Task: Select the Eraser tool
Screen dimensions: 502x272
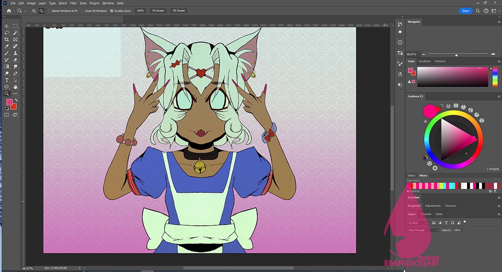Action: click(15, 60)
